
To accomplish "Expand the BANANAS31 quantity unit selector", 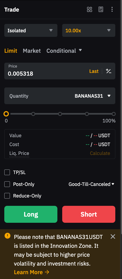I will pyautogui.click(x=93, y=96).
